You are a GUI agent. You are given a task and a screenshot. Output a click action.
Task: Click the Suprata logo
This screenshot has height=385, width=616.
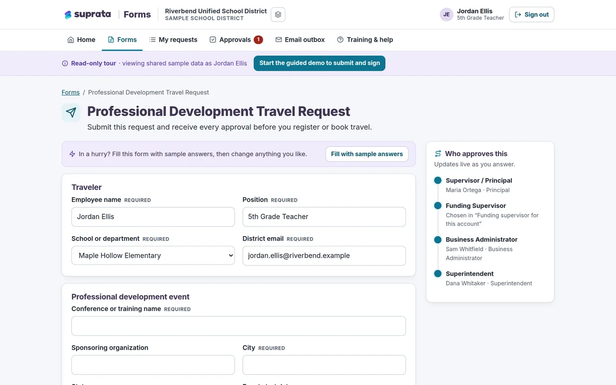(x=88, y=14)
